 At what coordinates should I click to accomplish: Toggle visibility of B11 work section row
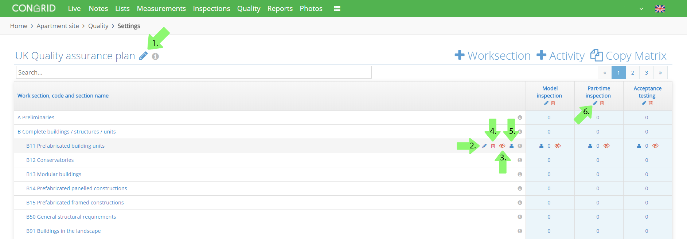pyautogui.click(x=502, y=146)
